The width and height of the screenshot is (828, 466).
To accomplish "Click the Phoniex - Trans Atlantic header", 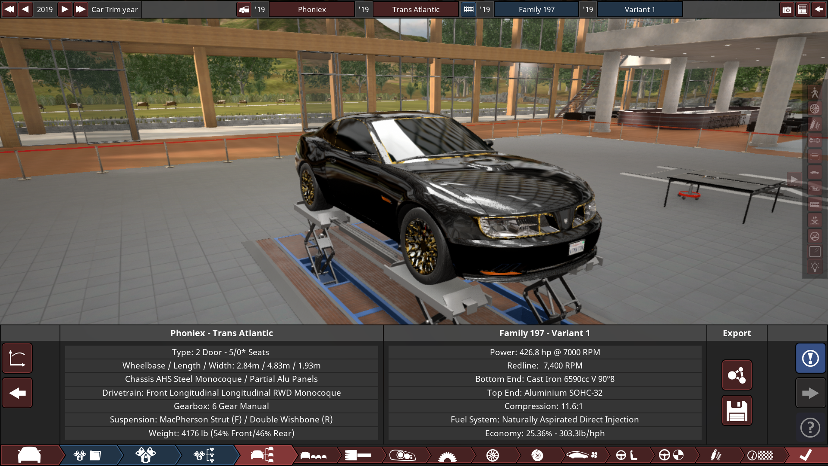I will tap(222, 333).
